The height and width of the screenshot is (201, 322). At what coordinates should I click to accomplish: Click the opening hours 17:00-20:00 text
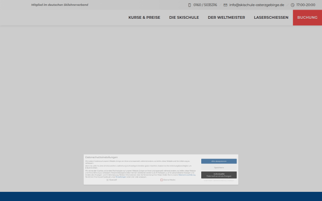tap(305, 5)
